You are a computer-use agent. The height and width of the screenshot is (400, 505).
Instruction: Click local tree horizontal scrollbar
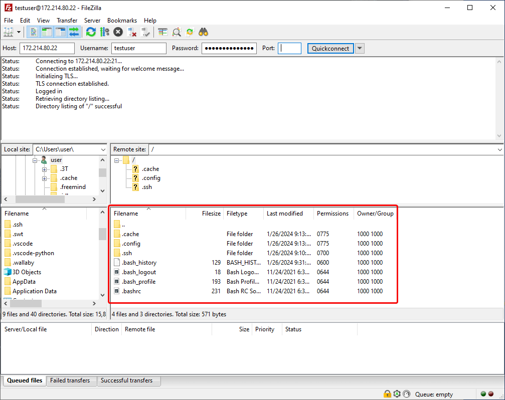50,199
